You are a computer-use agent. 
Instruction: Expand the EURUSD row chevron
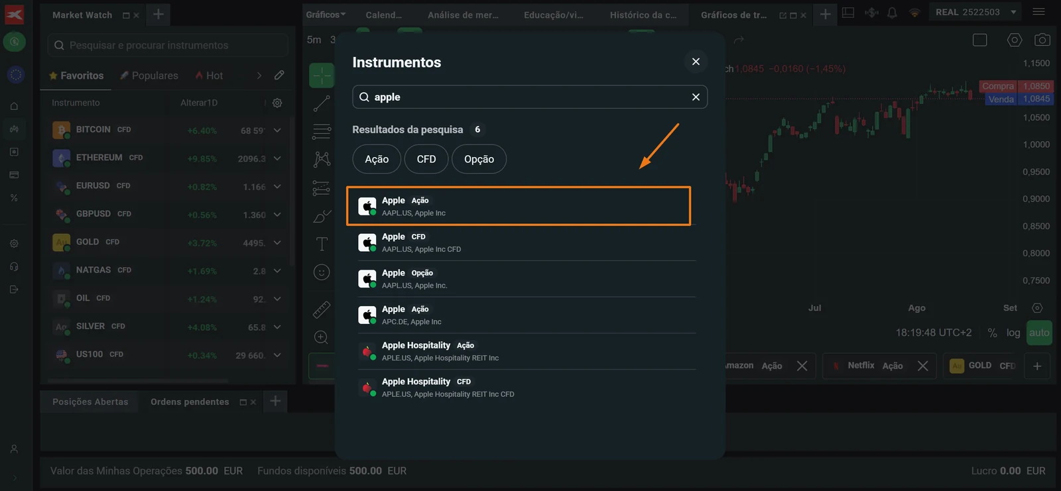tap(277, 187)
